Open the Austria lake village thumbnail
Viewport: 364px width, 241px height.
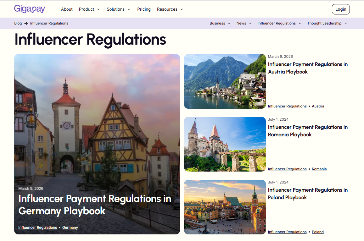tap(225, 81)
